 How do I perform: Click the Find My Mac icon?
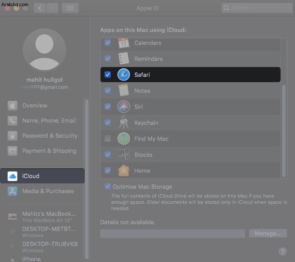tap(123, 139)
